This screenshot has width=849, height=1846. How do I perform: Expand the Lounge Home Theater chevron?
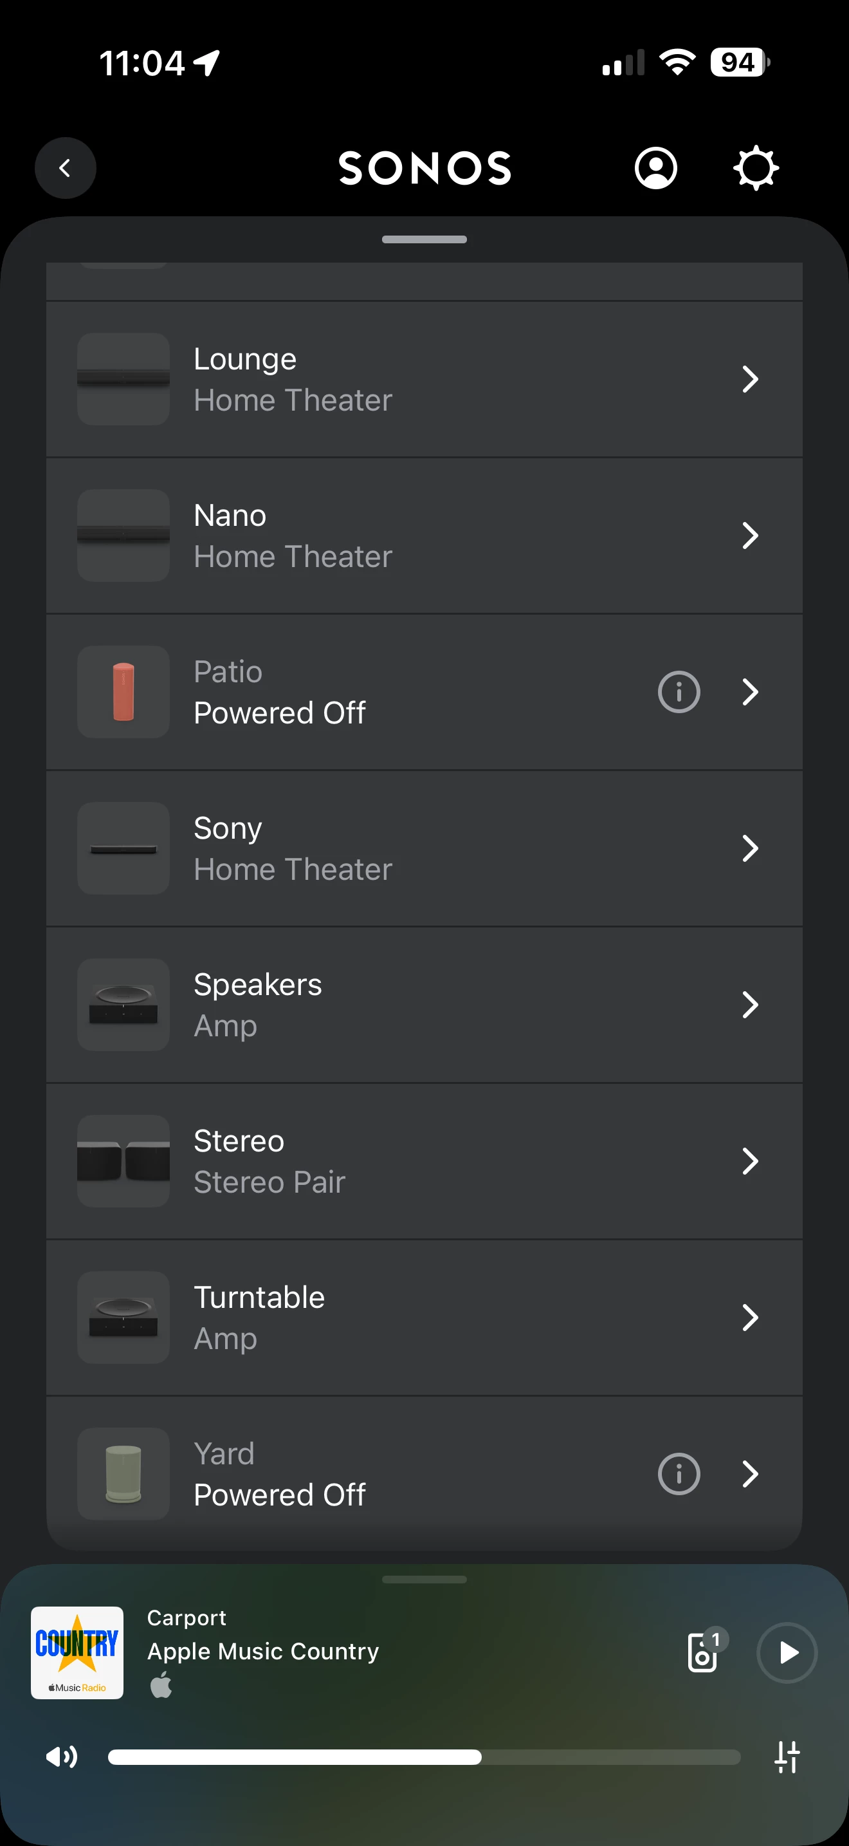click(749, 379)
